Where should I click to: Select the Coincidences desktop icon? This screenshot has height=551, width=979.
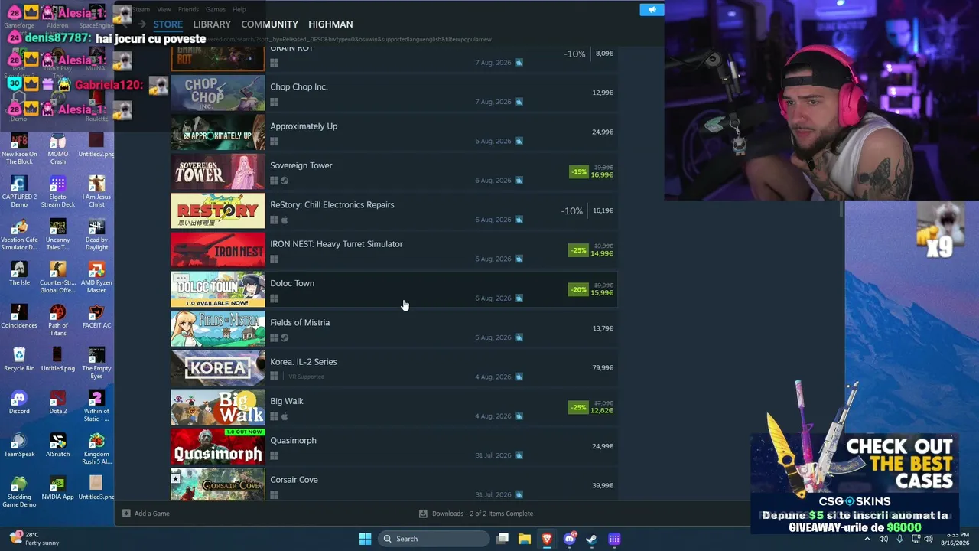[x=19, y=317]
